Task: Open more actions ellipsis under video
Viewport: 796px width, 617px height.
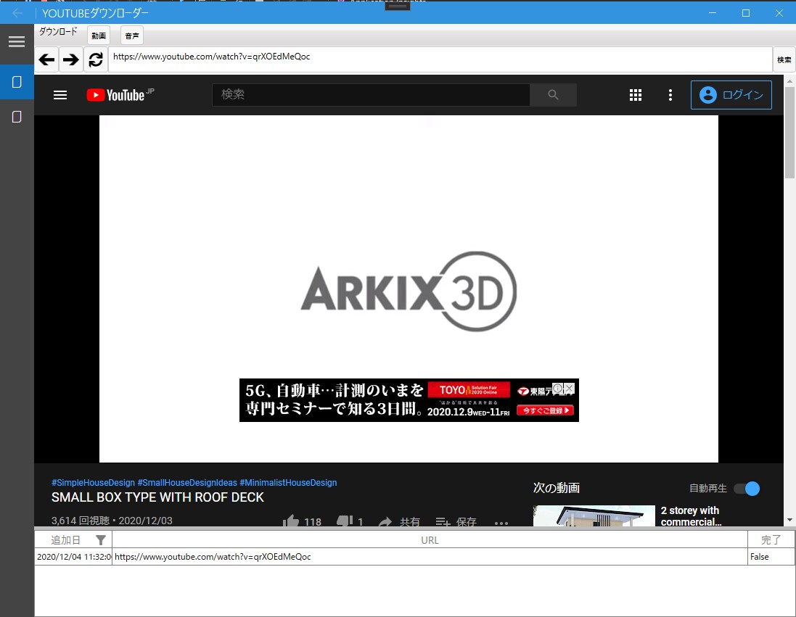Action: click(501, 523)
